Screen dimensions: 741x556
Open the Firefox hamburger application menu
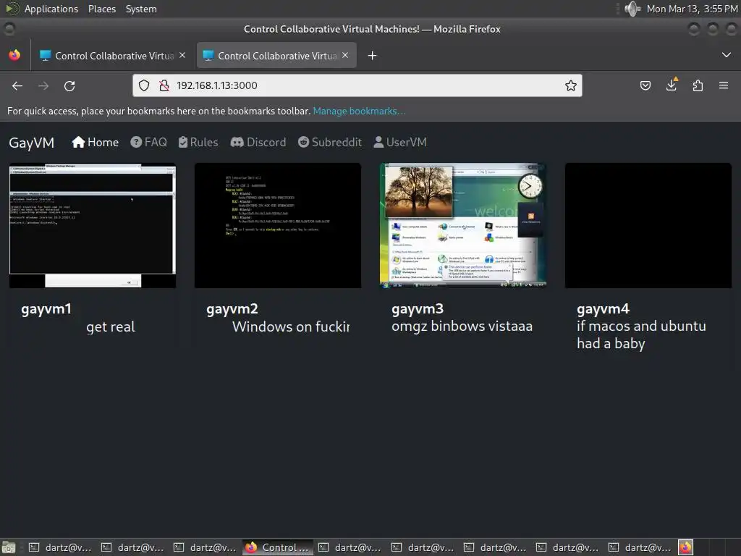pos(724,85)
